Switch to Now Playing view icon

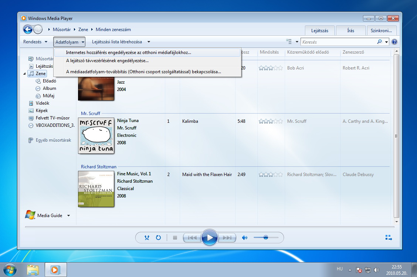click(388, 237)
